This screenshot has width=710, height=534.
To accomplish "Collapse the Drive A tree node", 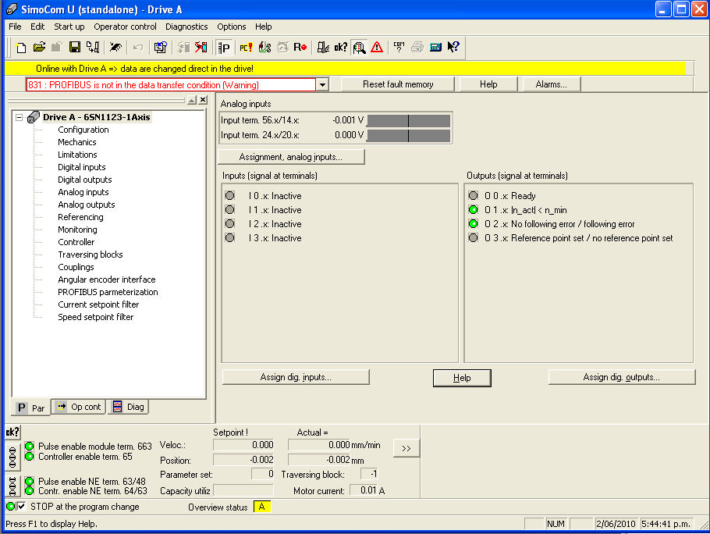I will 19,117.
